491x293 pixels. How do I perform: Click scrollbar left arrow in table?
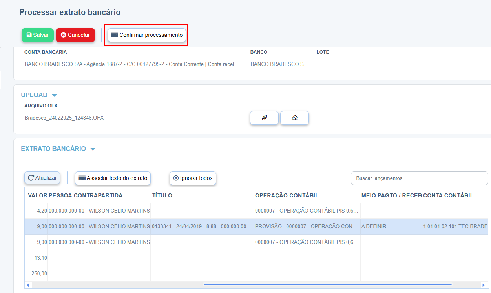(27, 284)
